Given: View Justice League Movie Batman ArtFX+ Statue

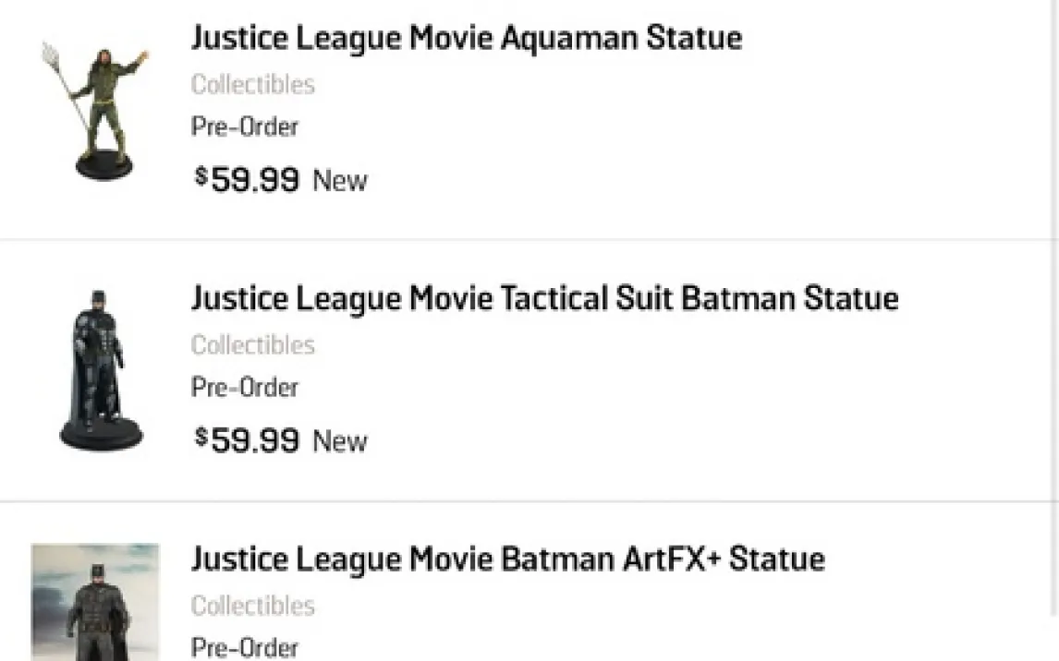Looking at the screenshot, I should coord(507,559).
